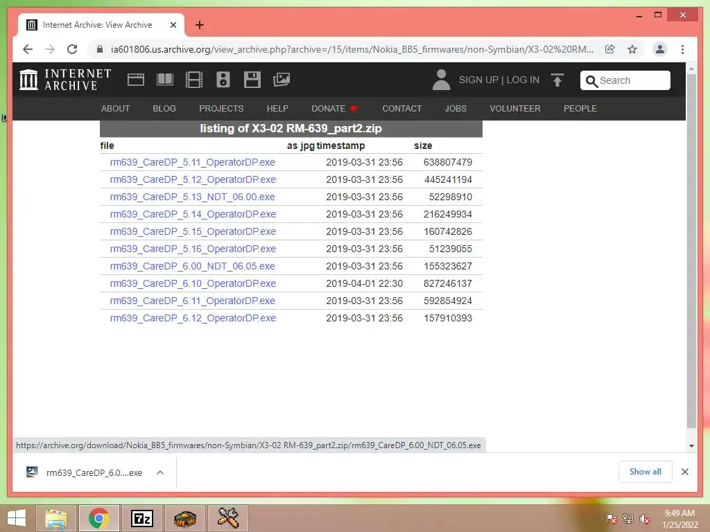Viewport: 710px width, 532px height.
Task: Click the address bar URL
Action: point(352,49)
